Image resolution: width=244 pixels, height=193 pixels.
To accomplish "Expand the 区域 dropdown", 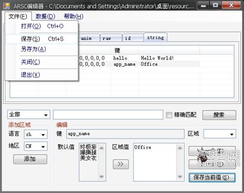I will click(232, 134).
